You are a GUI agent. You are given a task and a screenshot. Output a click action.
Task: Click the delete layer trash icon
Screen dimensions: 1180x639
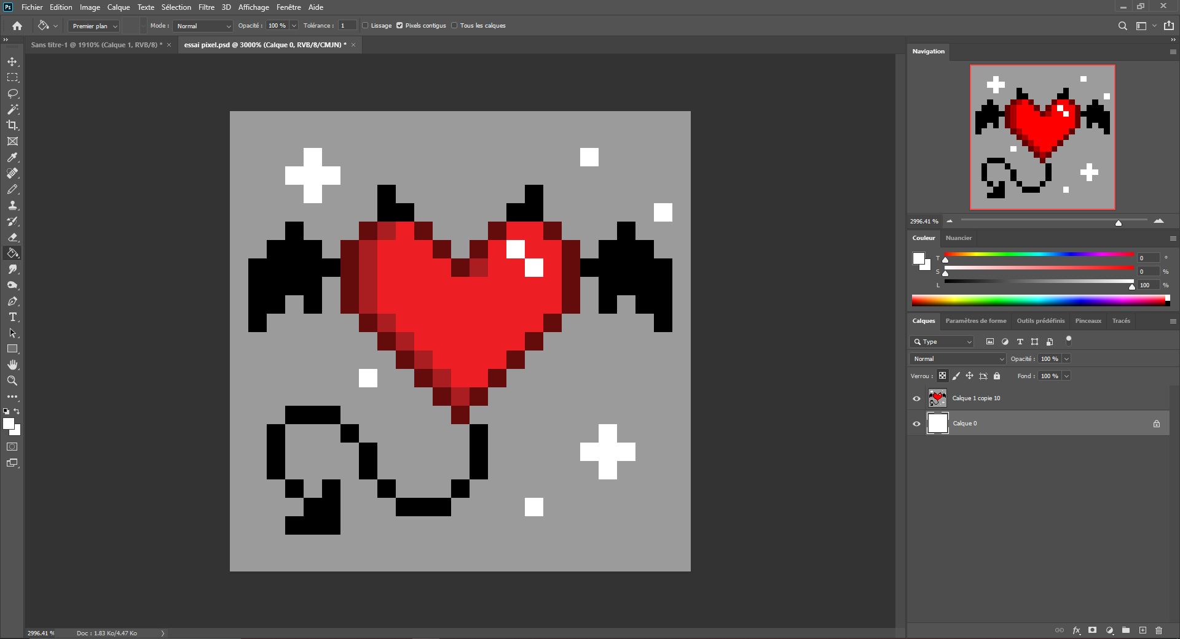1158,630
